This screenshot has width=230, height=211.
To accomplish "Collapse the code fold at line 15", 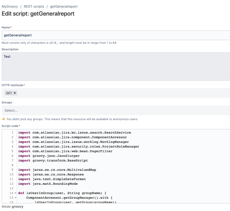I will 16,198.
